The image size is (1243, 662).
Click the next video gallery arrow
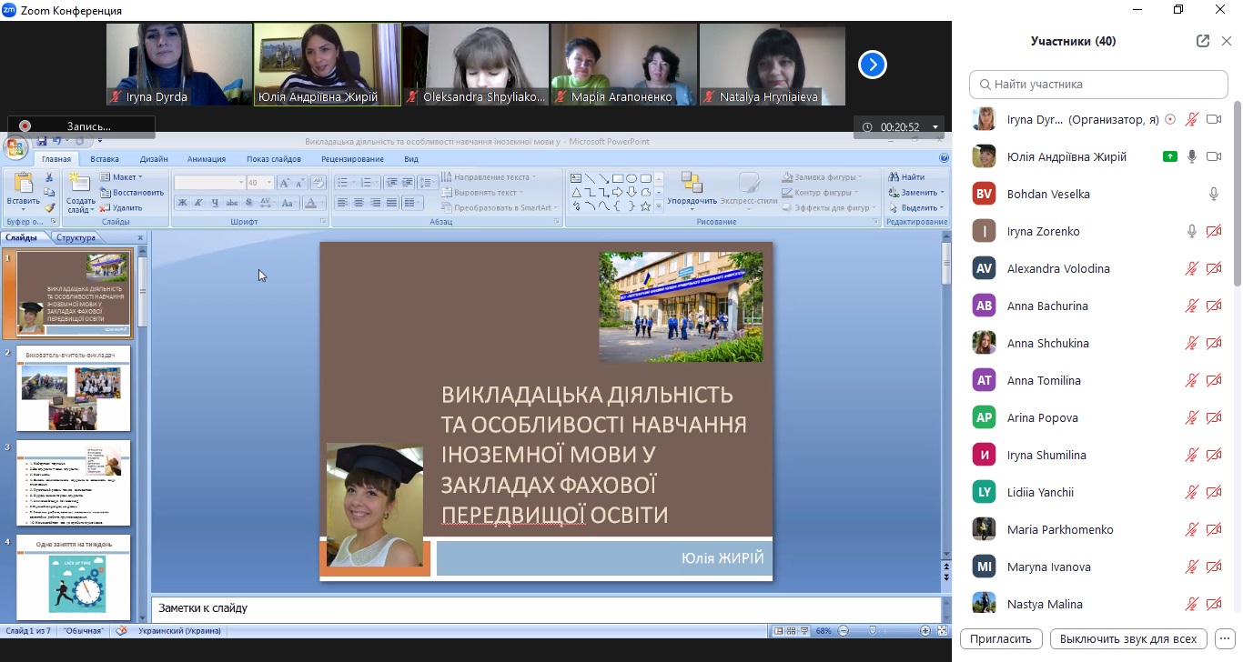click(872, 65)
